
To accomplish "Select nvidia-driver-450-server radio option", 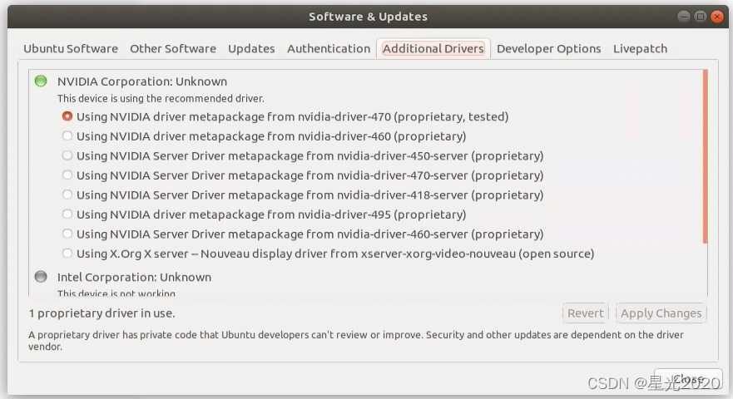I will 67,155.
